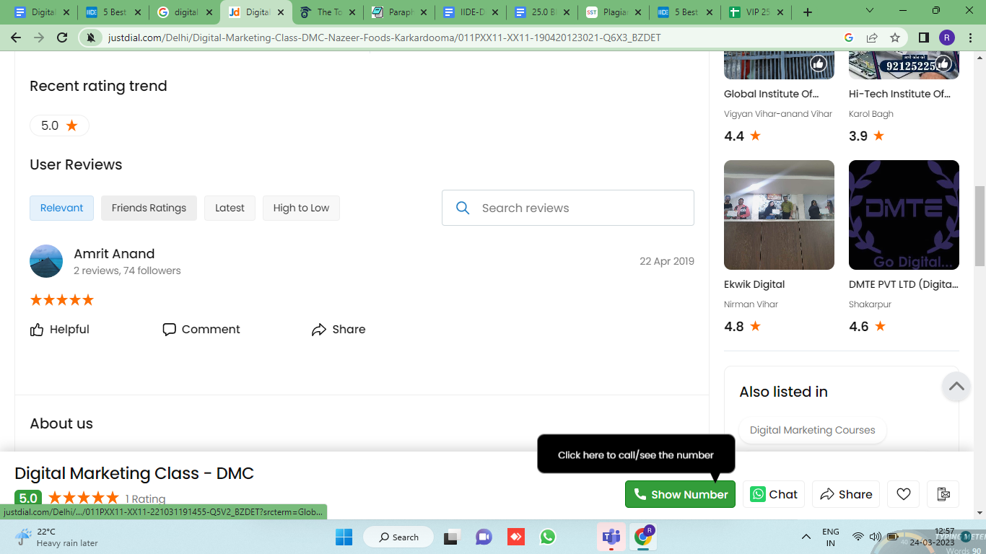Click the '2 reviews, 74 followers' text

point(127,271)
